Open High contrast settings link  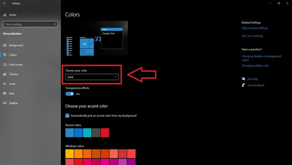click(x=254, y=28)
